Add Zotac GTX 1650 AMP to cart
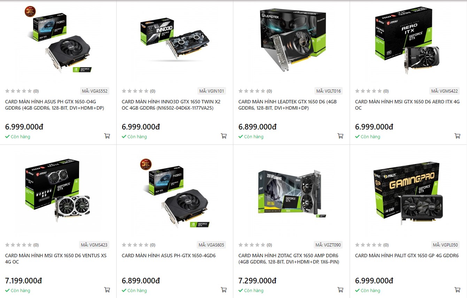The image size is (467, 298). point(341,290)
